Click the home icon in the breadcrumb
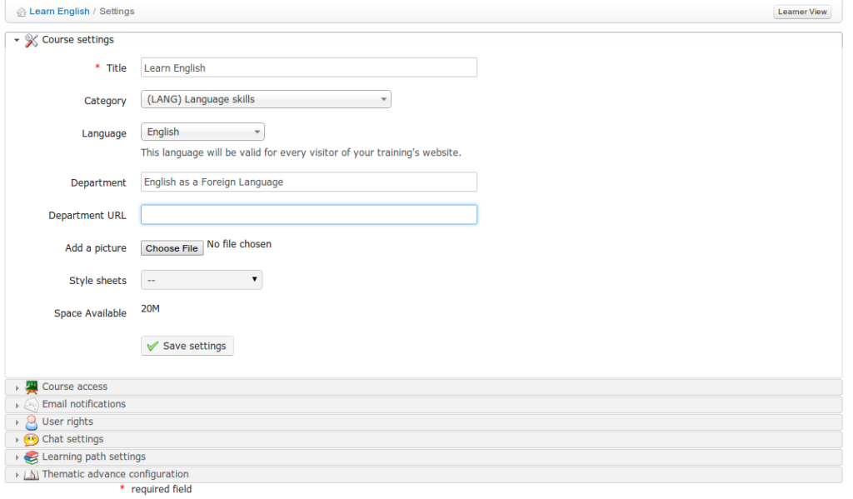This screenshot has width=853, height=499. click(21, 12)
